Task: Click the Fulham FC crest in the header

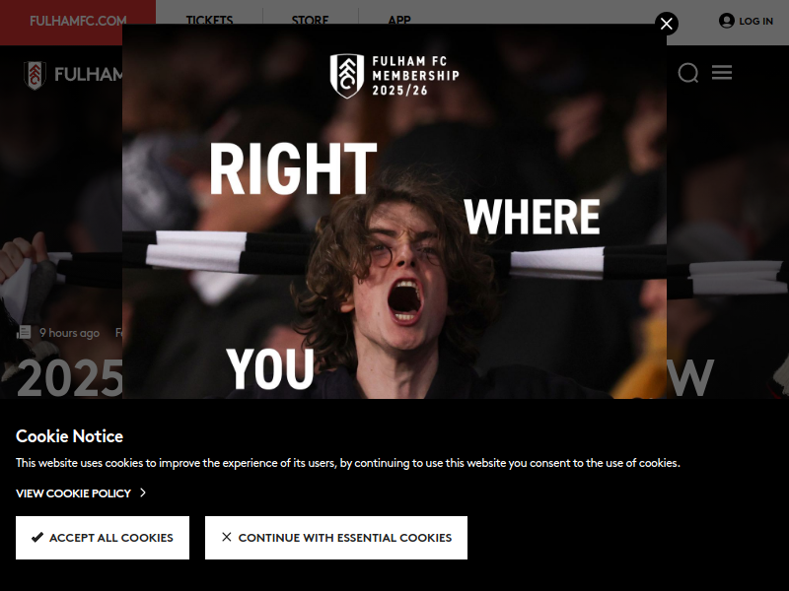Action: coord(35,76)
